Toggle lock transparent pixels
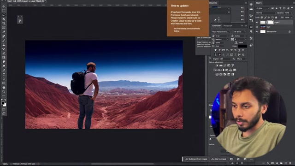This screenshot has height=166, width=295. 262,18
